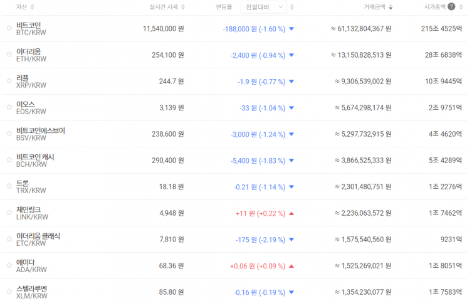Click the 실시간 시세 column header
This screenshot has width=467, height=301.
click(164, 7)
